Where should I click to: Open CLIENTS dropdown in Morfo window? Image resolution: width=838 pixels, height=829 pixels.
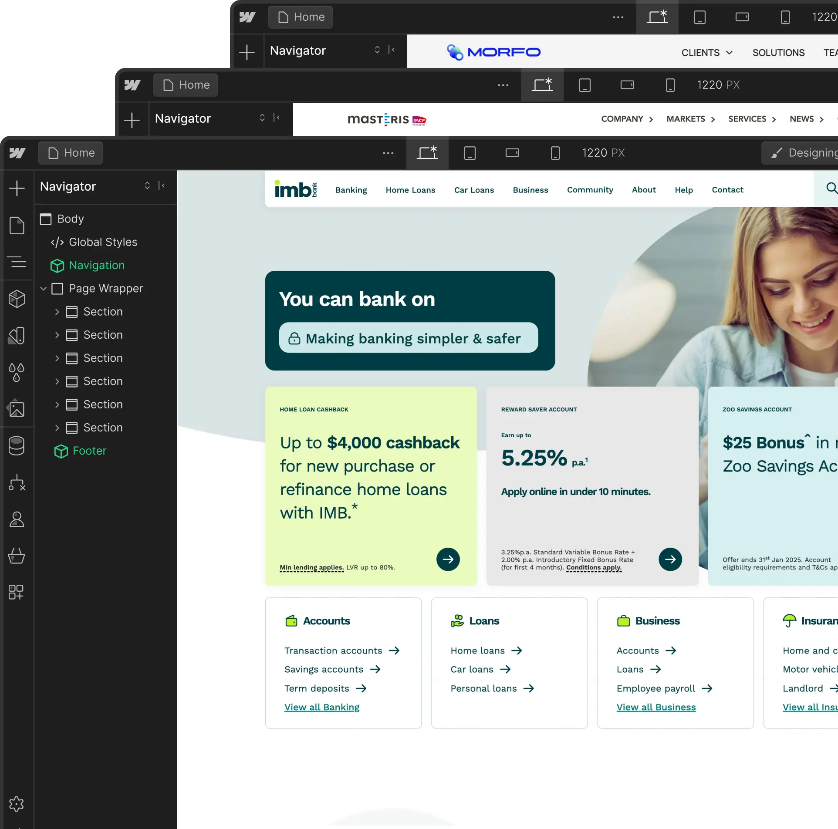click(706, 53)
